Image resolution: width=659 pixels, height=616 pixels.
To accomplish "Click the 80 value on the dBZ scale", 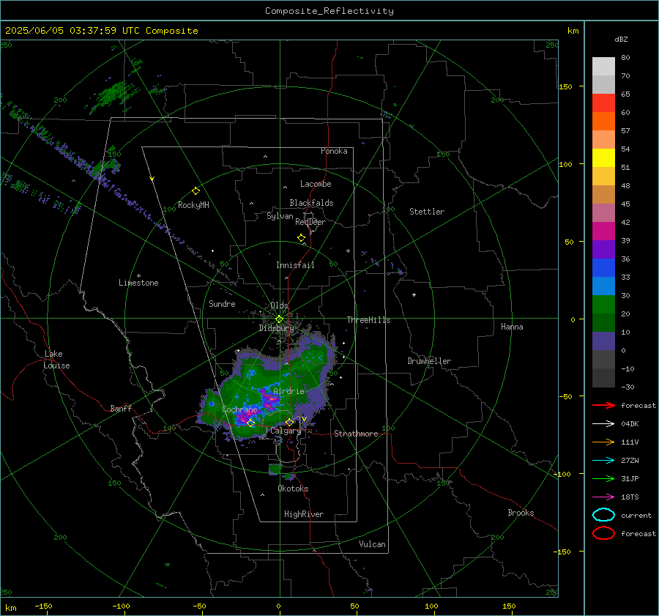I will tap(625, 57).
